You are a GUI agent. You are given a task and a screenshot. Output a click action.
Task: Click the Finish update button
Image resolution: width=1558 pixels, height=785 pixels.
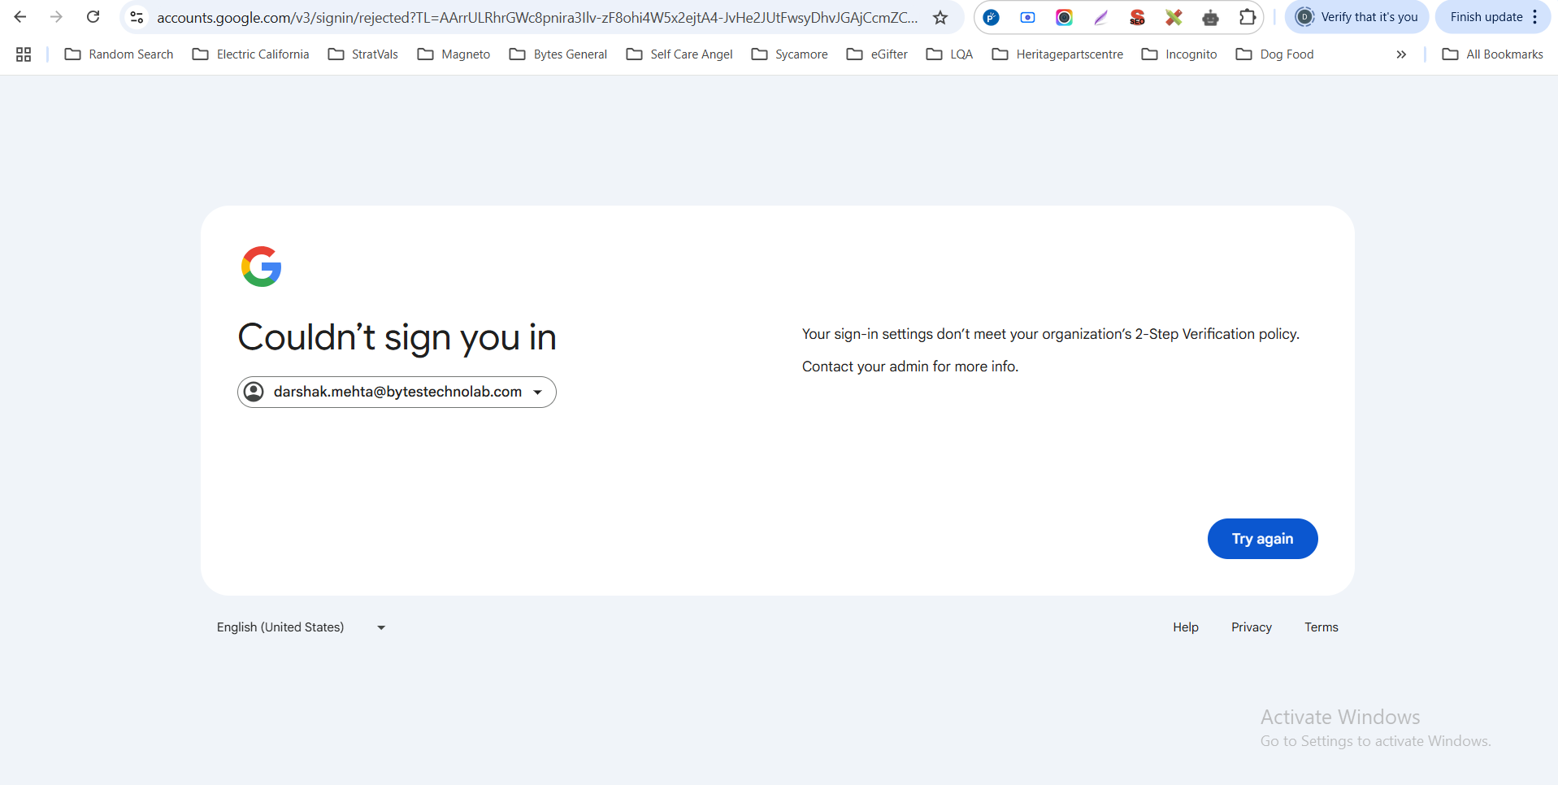point(1486,17)
